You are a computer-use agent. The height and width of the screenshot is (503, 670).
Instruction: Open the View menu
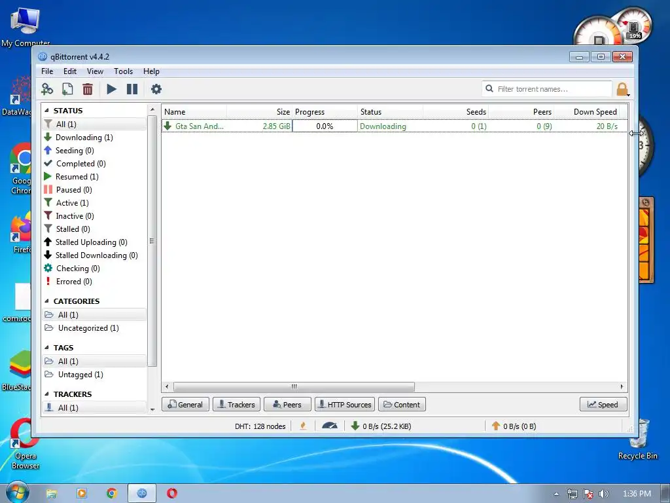click(x=95, y=71)
